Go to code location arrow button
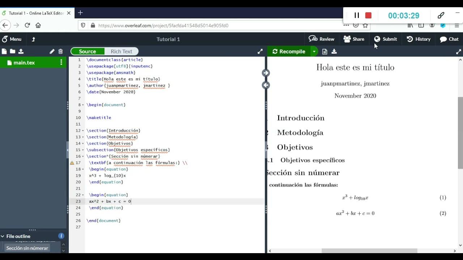This screenshot has height=260, width=463. [266, 85]
